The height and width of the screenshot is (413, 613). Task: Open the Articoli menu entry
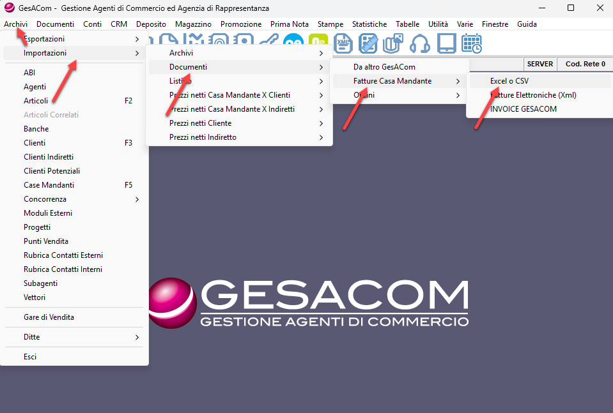tap(74, 101)
